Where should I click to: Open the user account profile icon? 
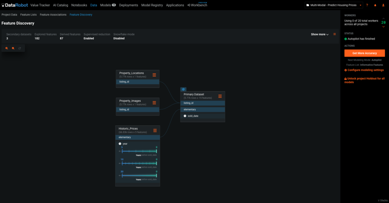(384, 5)
